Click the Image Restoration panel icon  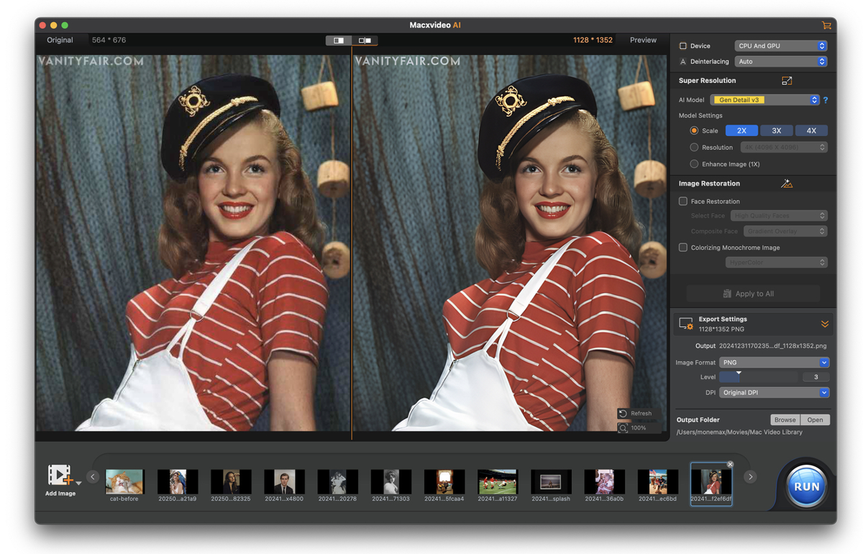pyautogui.click(x=786, y=183)
